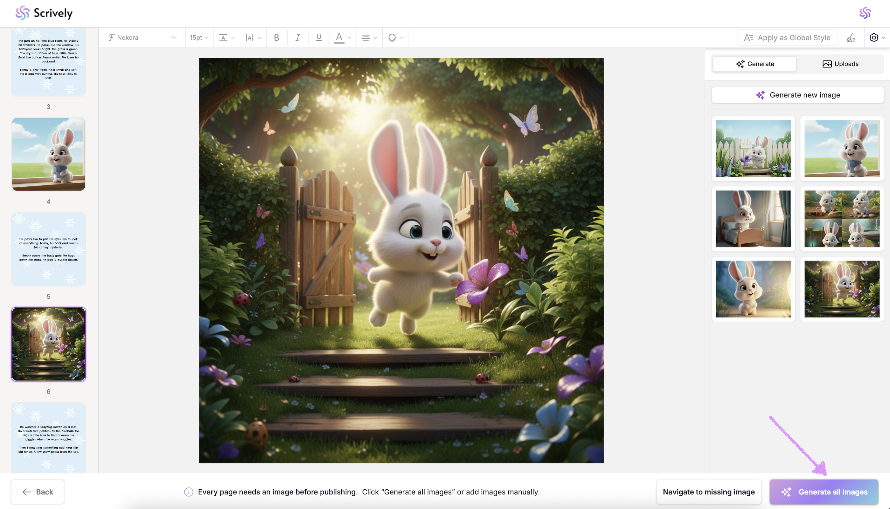
Task: Open the 15pt font size dropdown
Action: 199,38
